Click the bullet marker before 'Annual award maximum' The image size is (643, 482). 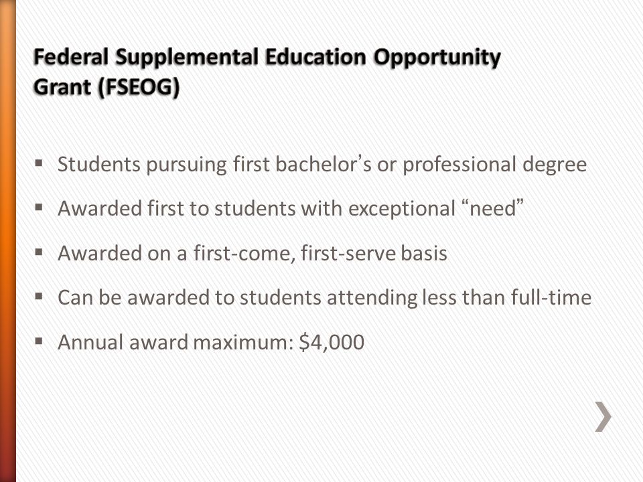tap(39, 341)
